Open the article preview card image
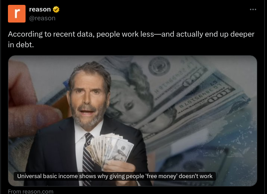The height and width of the screenshot is (194, 267). pyautogui.click(x=133, y=121)
